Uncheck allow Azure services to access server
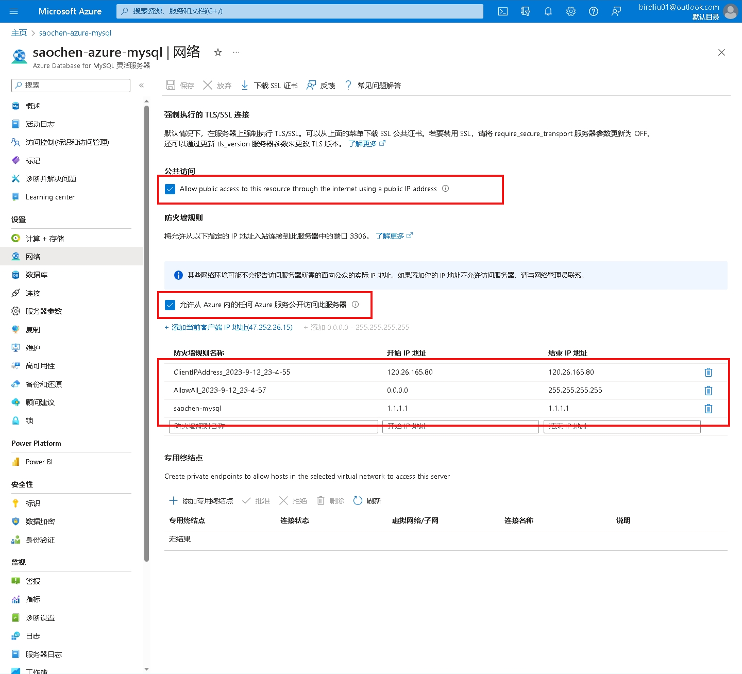The width and height of the screenshot is (742, 674). click(170, 305)
